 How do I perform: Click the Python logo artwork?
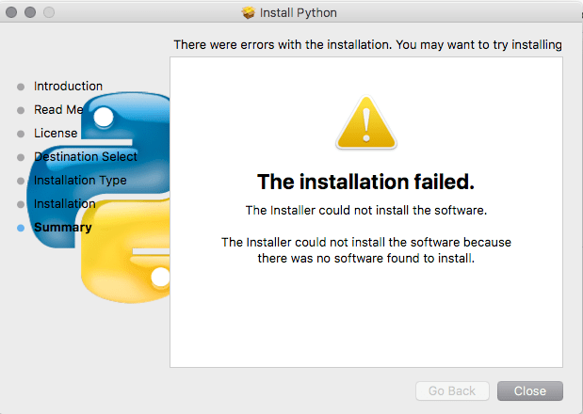tap(99, 198)
